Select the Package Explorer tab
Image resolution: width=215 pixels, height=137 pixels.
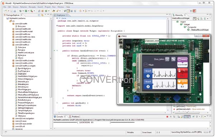pyautogui.click(x=13, y=15)
